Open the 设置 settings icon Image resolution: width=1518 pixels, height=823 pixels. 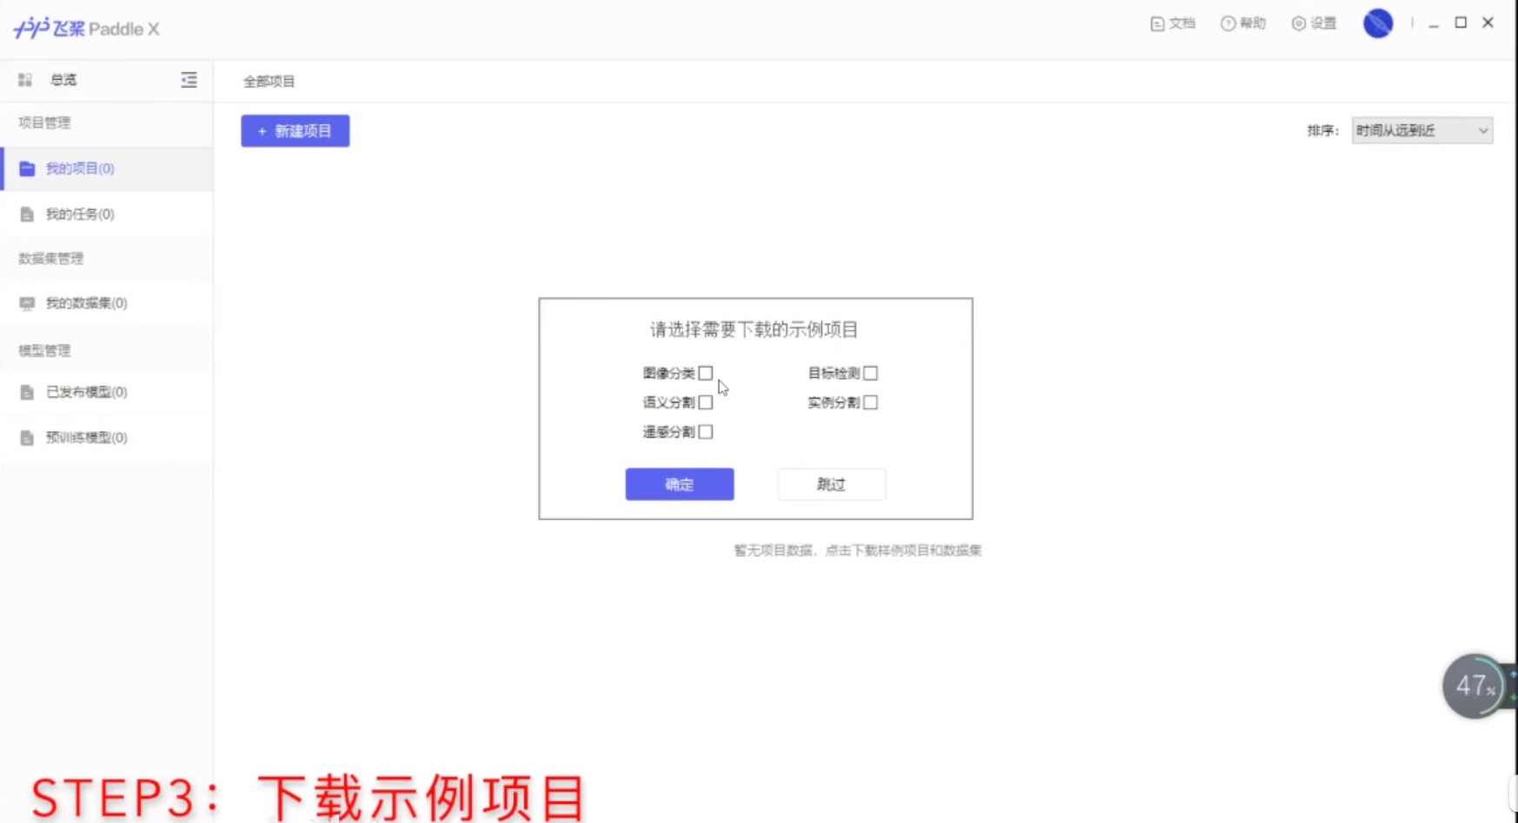1298,23
